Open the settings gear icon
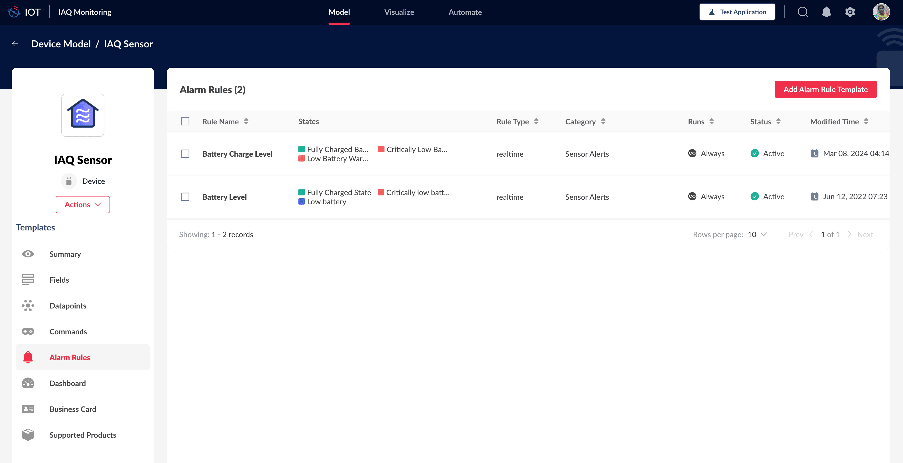The height and width of the screenshot is (463, 903). tap(850, 12)
